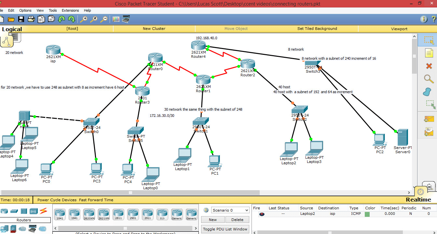
Task: Add a simple PDU envelope
Action: tap(429, 119)
